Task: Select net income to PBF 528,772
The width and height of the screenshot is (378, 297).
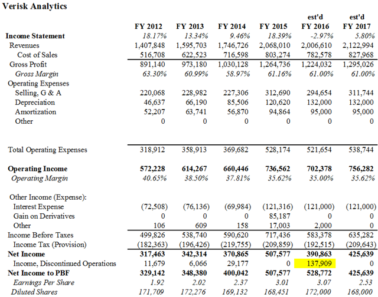Action: coord(320,273)
